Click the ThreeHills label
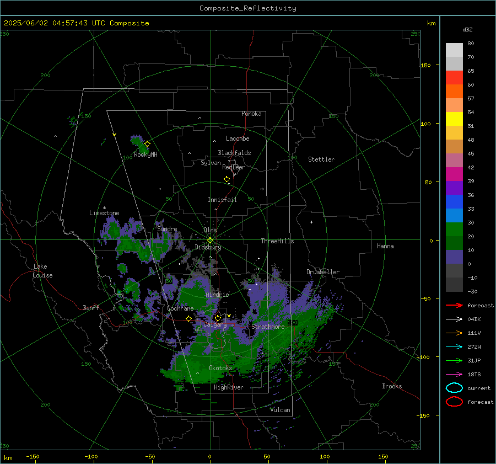This screenshot has height=464, width=496. (277, 241)
